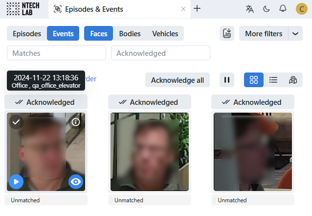Expand the More filters dropdown arrow
This screenshot has width=312, height=216.
[295, 34]
